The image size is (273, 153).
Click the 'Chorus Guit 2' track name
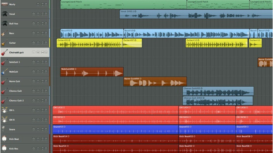16,100
